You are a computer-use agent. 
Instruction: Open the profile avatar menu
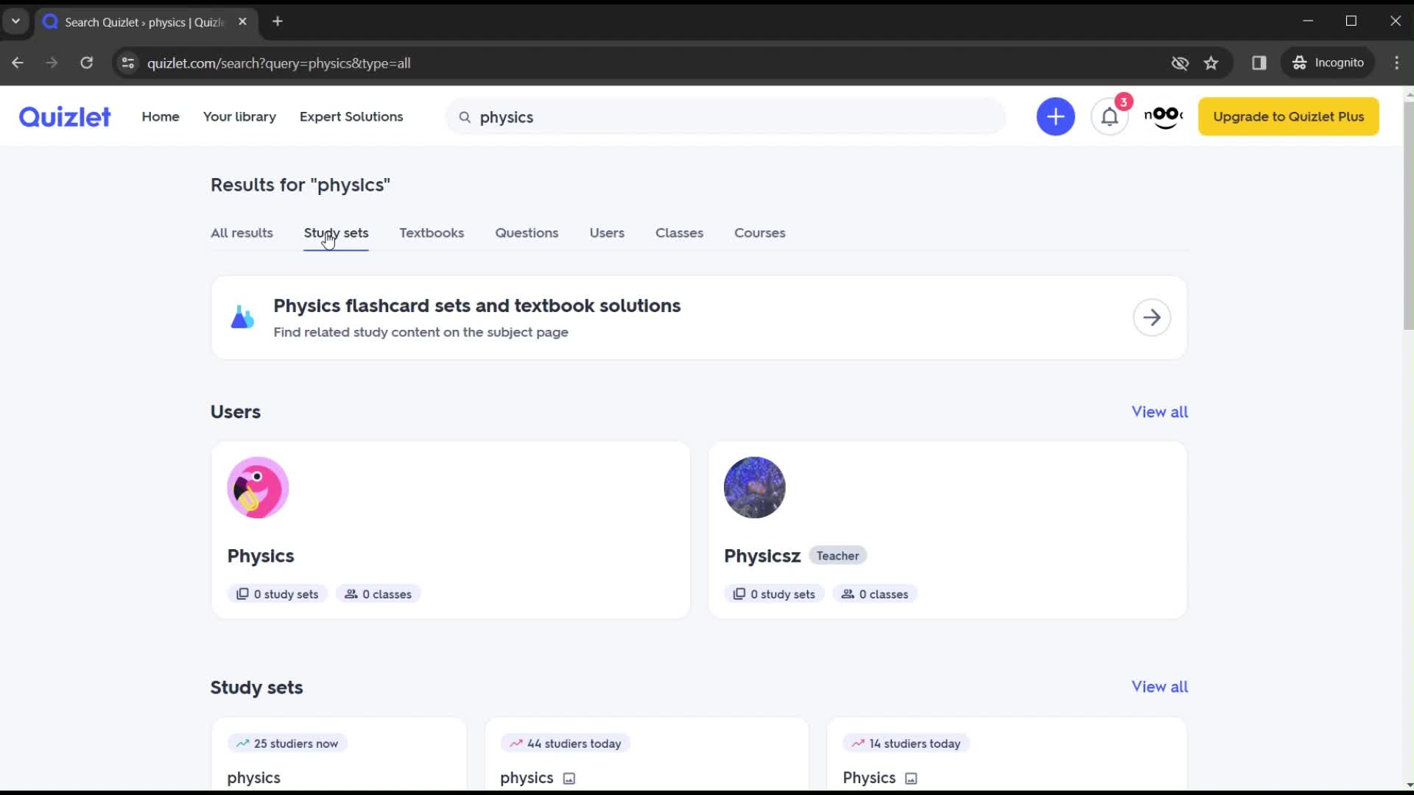pos(1164,116)
